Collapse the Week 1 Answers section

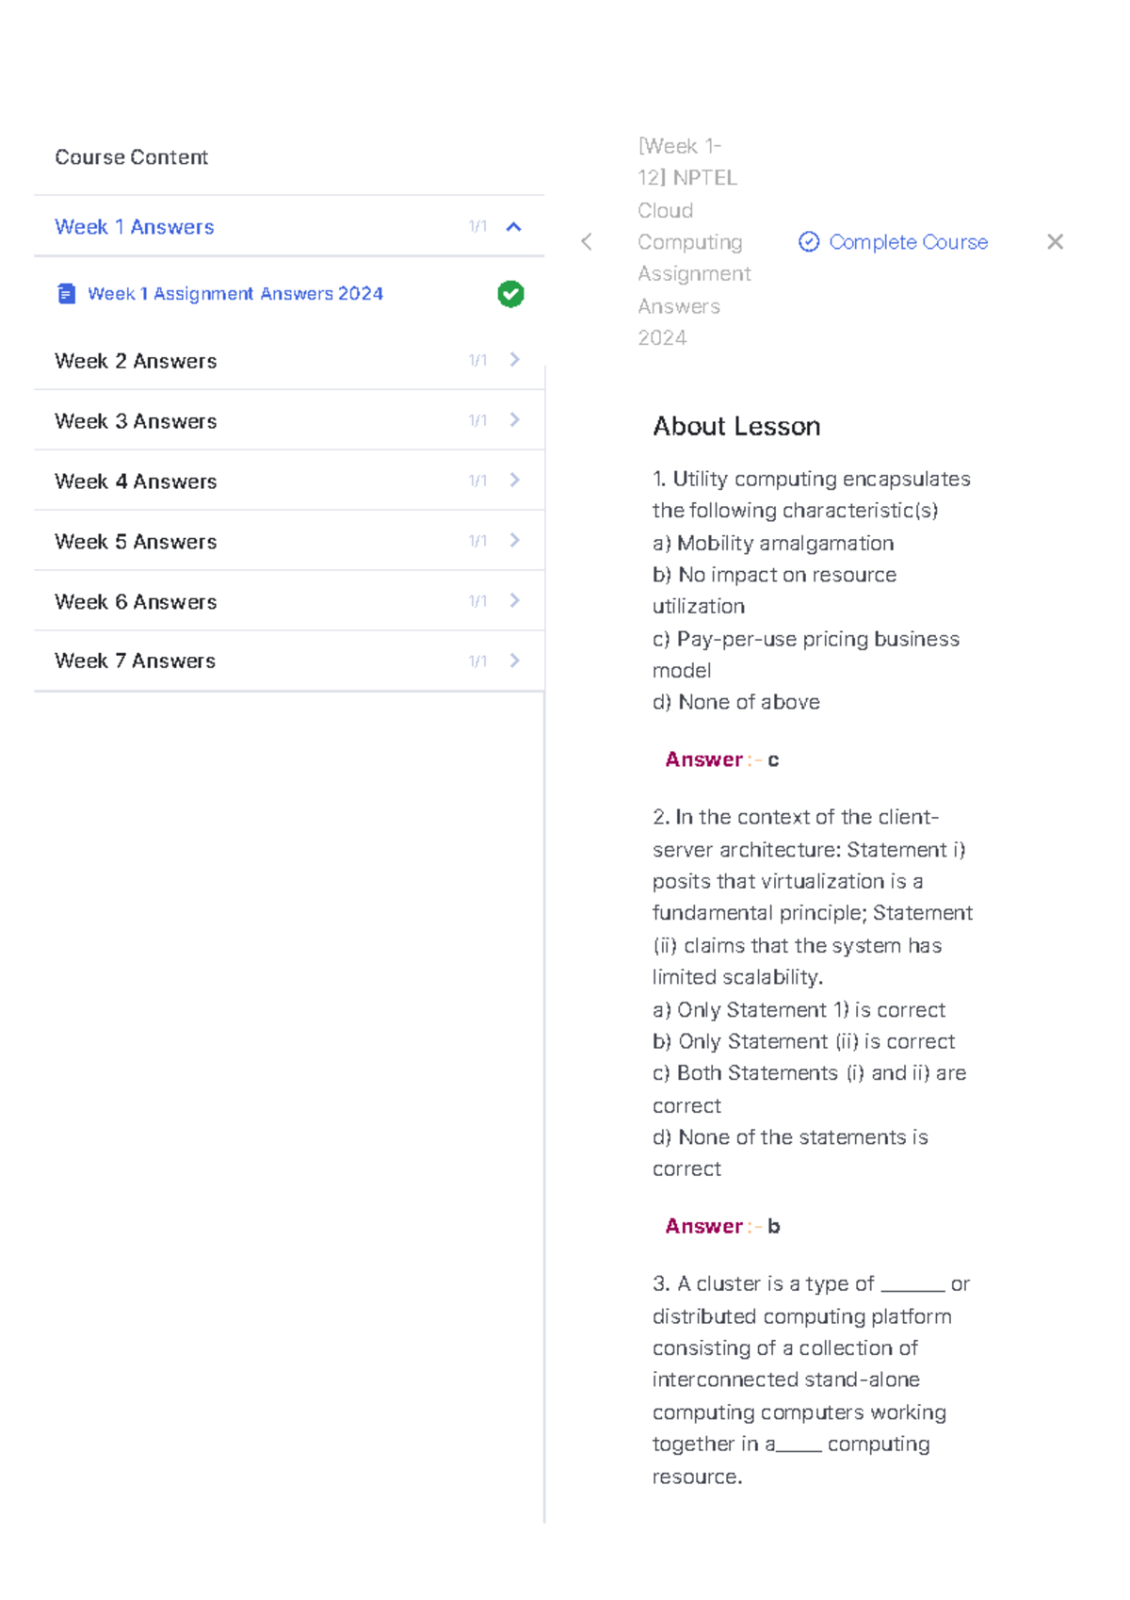point(513,227)
